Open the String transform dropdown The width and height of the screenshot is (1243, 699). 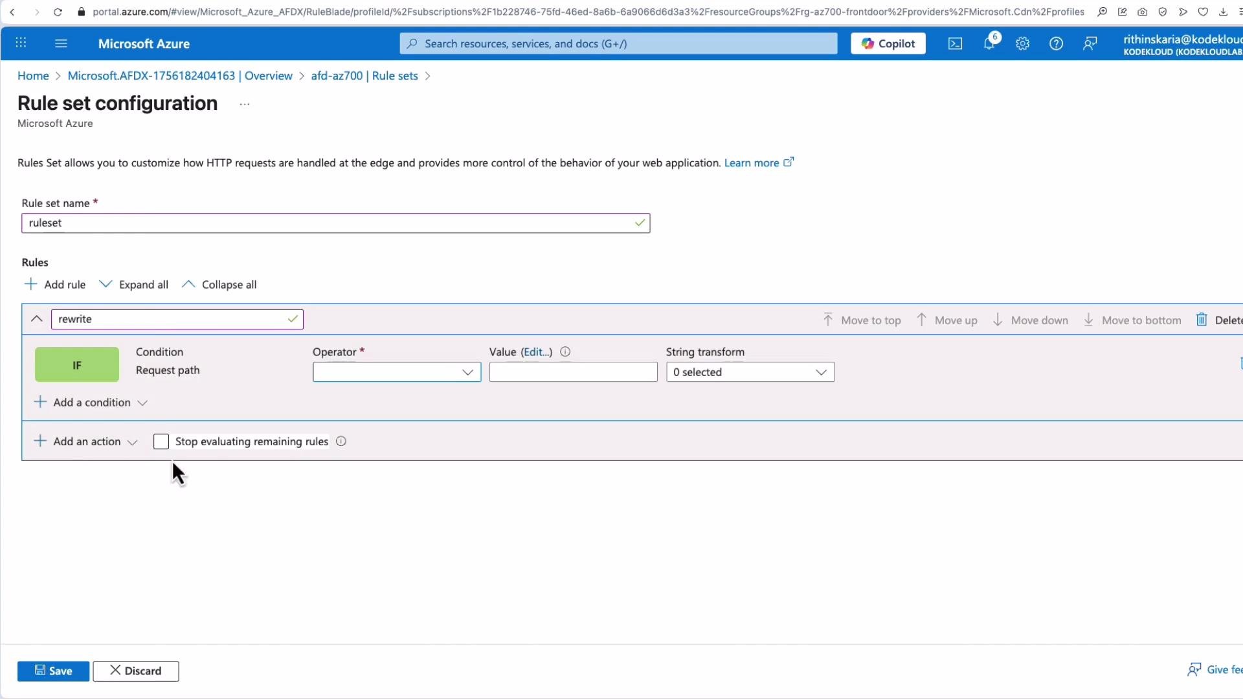click(x=750, y=372)
